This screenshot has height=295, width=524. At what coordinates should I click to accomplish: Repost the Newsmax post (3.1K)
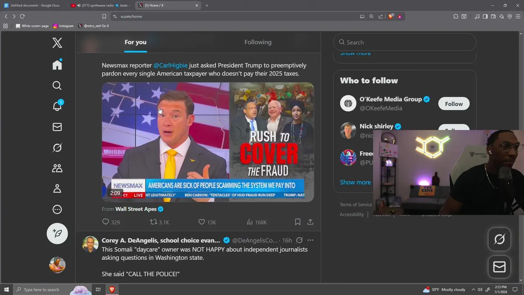pos(159,222)
